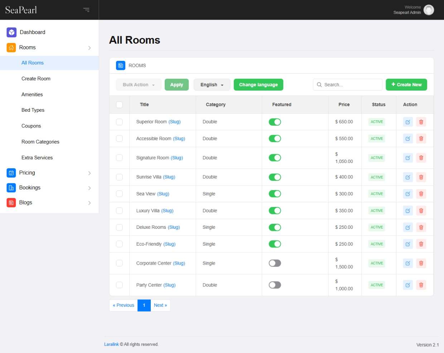Disable featured toggle for Signature Room
This screenshot has width=444, height=353.
point(275,158)
